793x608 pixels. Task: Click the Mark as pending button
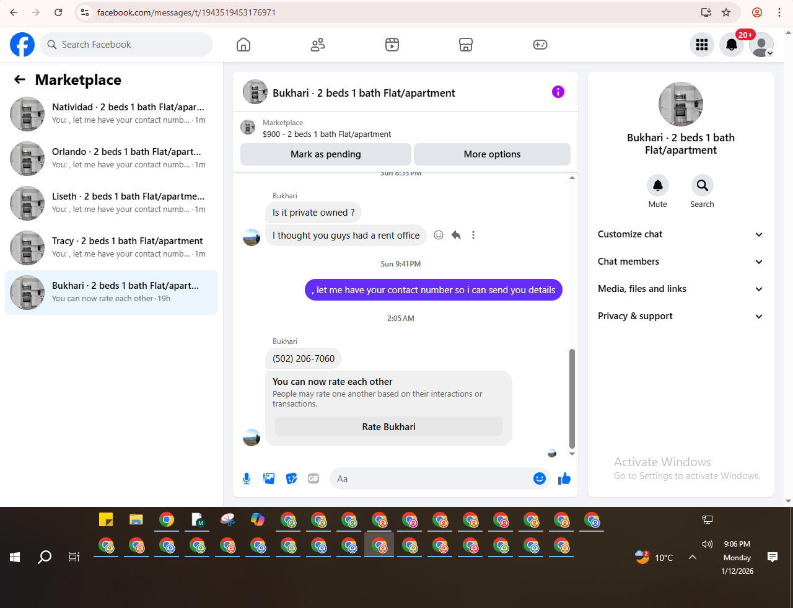[326, 154]
